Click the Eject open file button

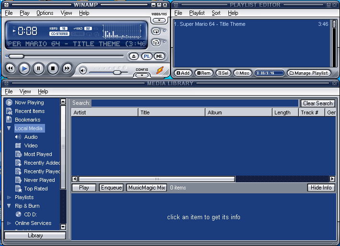(x=134, y=56)
